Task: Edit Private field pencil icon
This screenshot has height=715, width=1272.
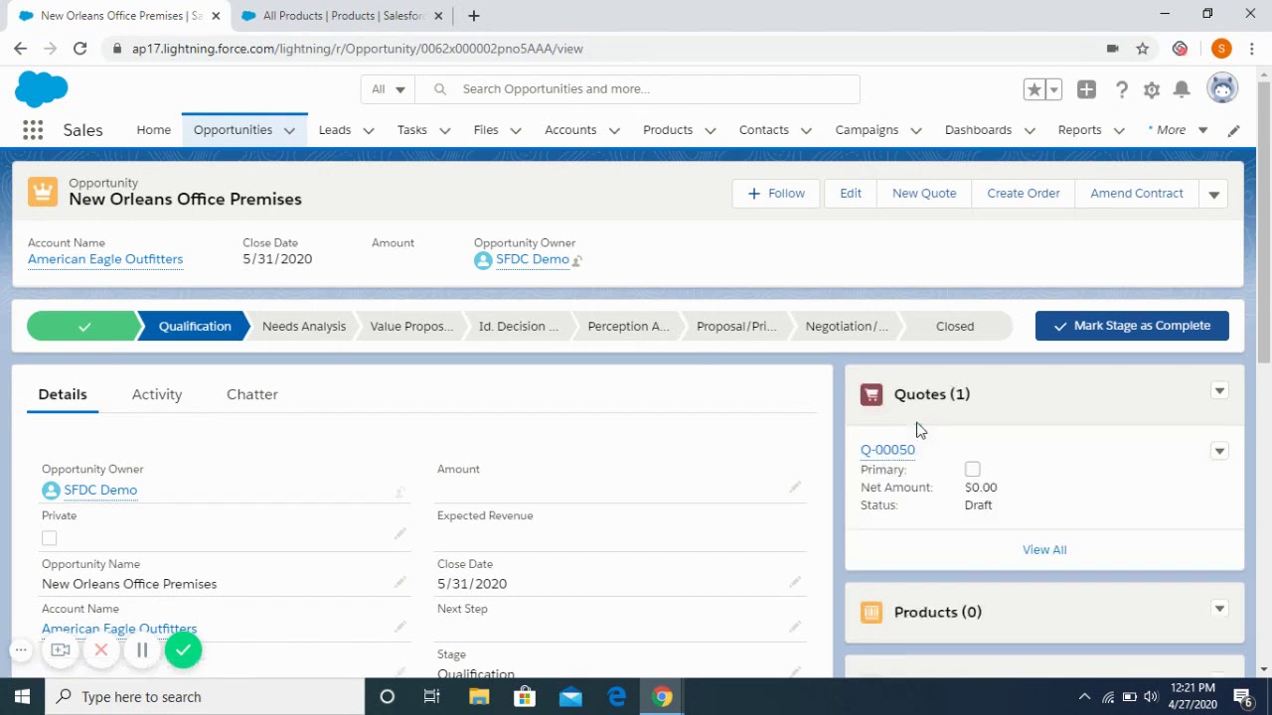Action: pyautogui.click(x=399, y=534)
